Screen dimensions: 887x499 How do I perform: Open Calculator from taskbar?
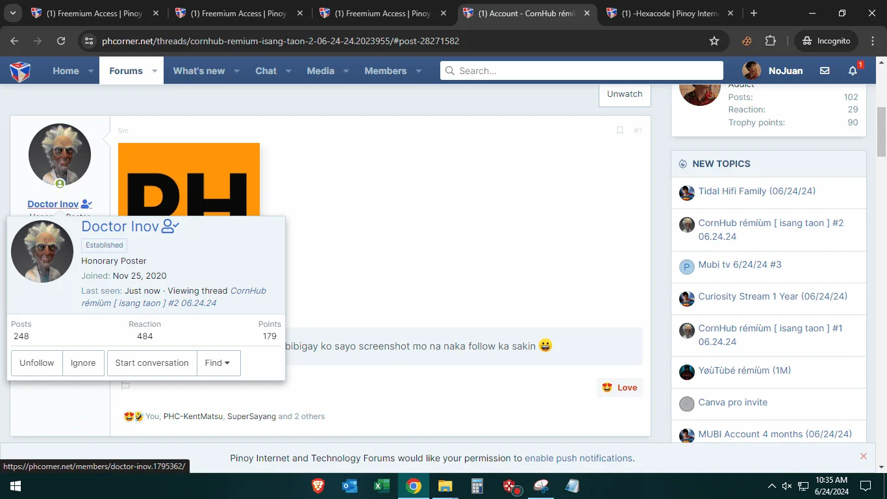(x=477, y=486)
